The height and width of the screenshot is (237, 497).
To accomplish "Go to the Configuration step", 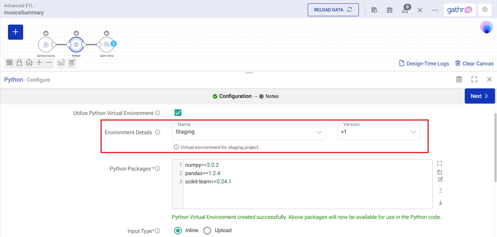I will pos(235,96).
